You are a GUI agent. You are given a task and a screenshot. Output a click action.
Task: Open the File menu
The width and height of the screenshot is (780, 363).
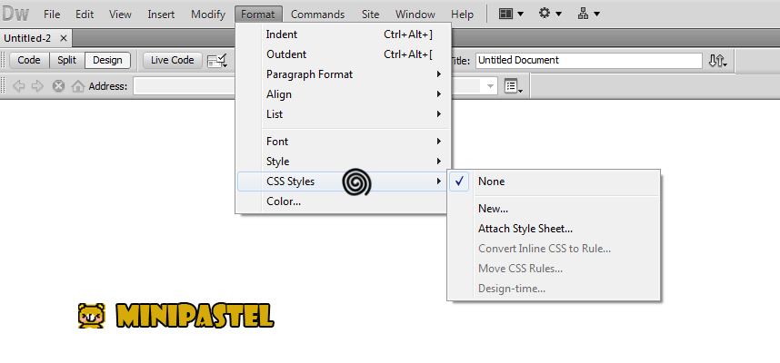[52, 15]
